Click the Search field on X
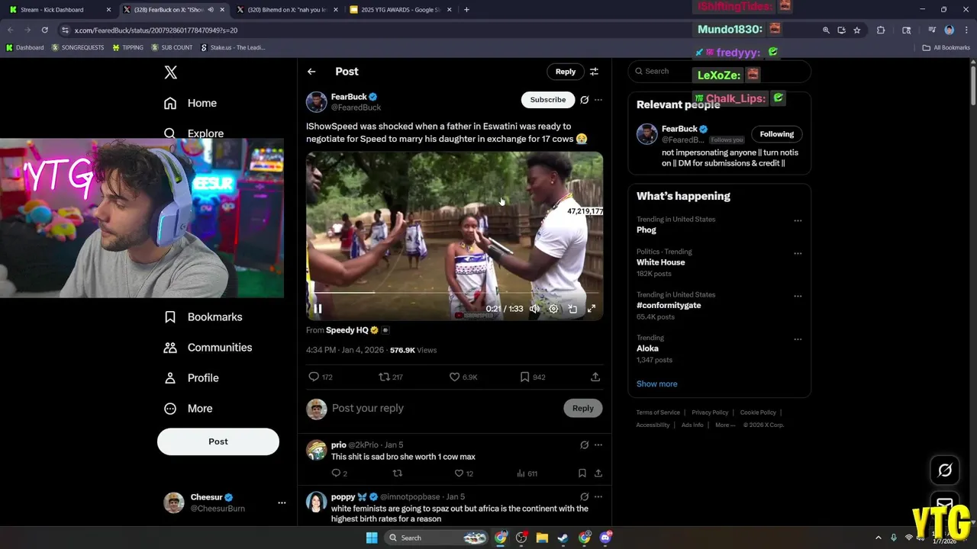 [x=719, y=71]
